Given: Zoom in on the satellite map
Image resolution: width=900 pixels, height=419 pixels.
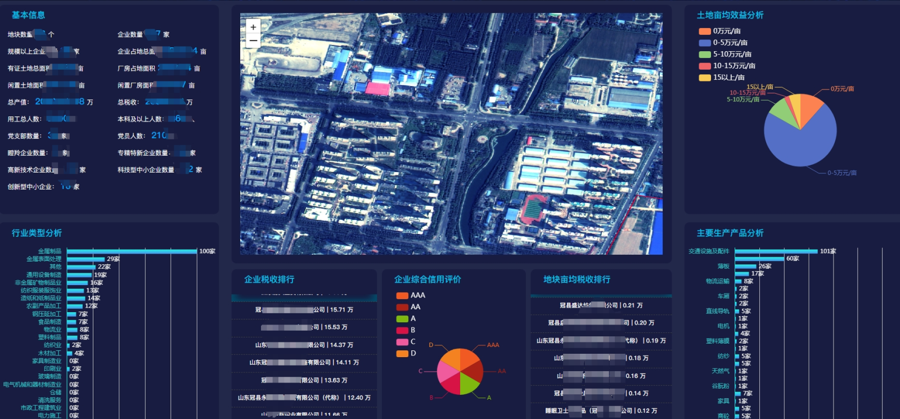Looking at the screenshot, I should tap(253, 27).
